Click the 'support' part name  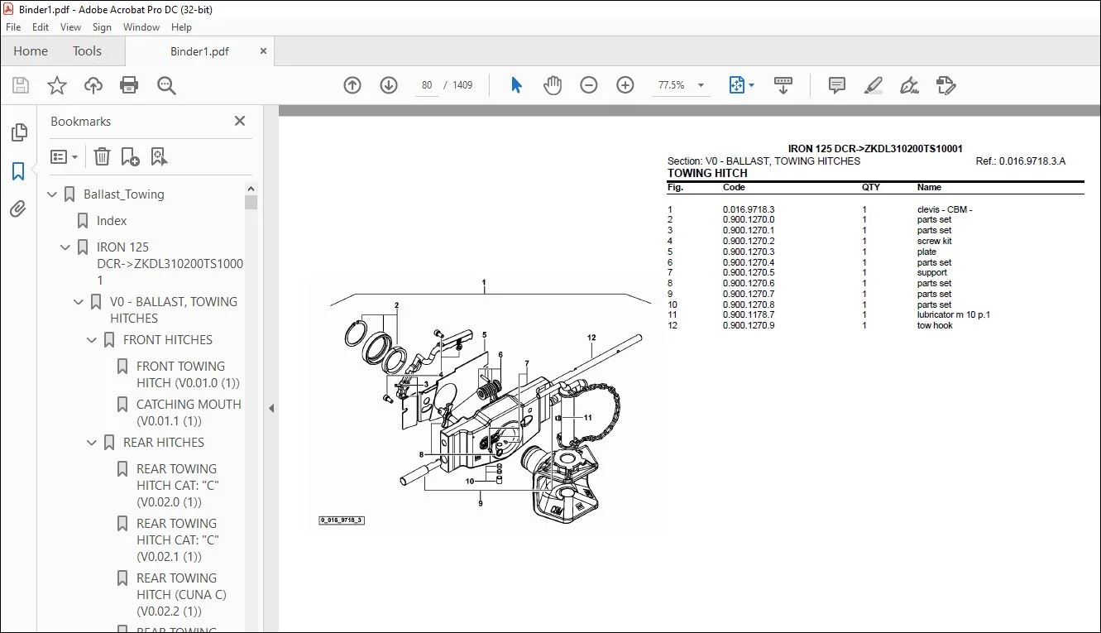(x=932, y=273)
